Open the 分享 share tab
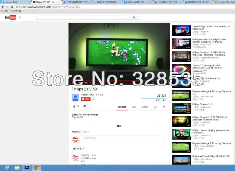Screen dimensions: 235x171 pos(134,107)
